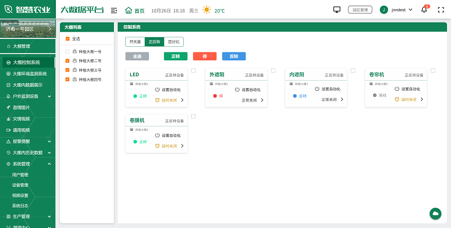The image size is (451, 228).
Task: Click the sidebar collapse menu icon
Action: tap(114, 10)
